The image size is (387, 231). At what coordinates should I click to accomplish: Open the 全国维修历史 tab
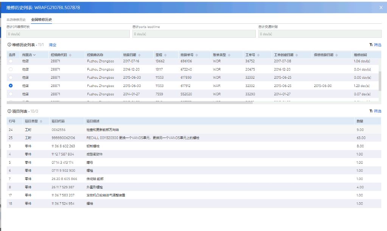(x=42, y=20)
